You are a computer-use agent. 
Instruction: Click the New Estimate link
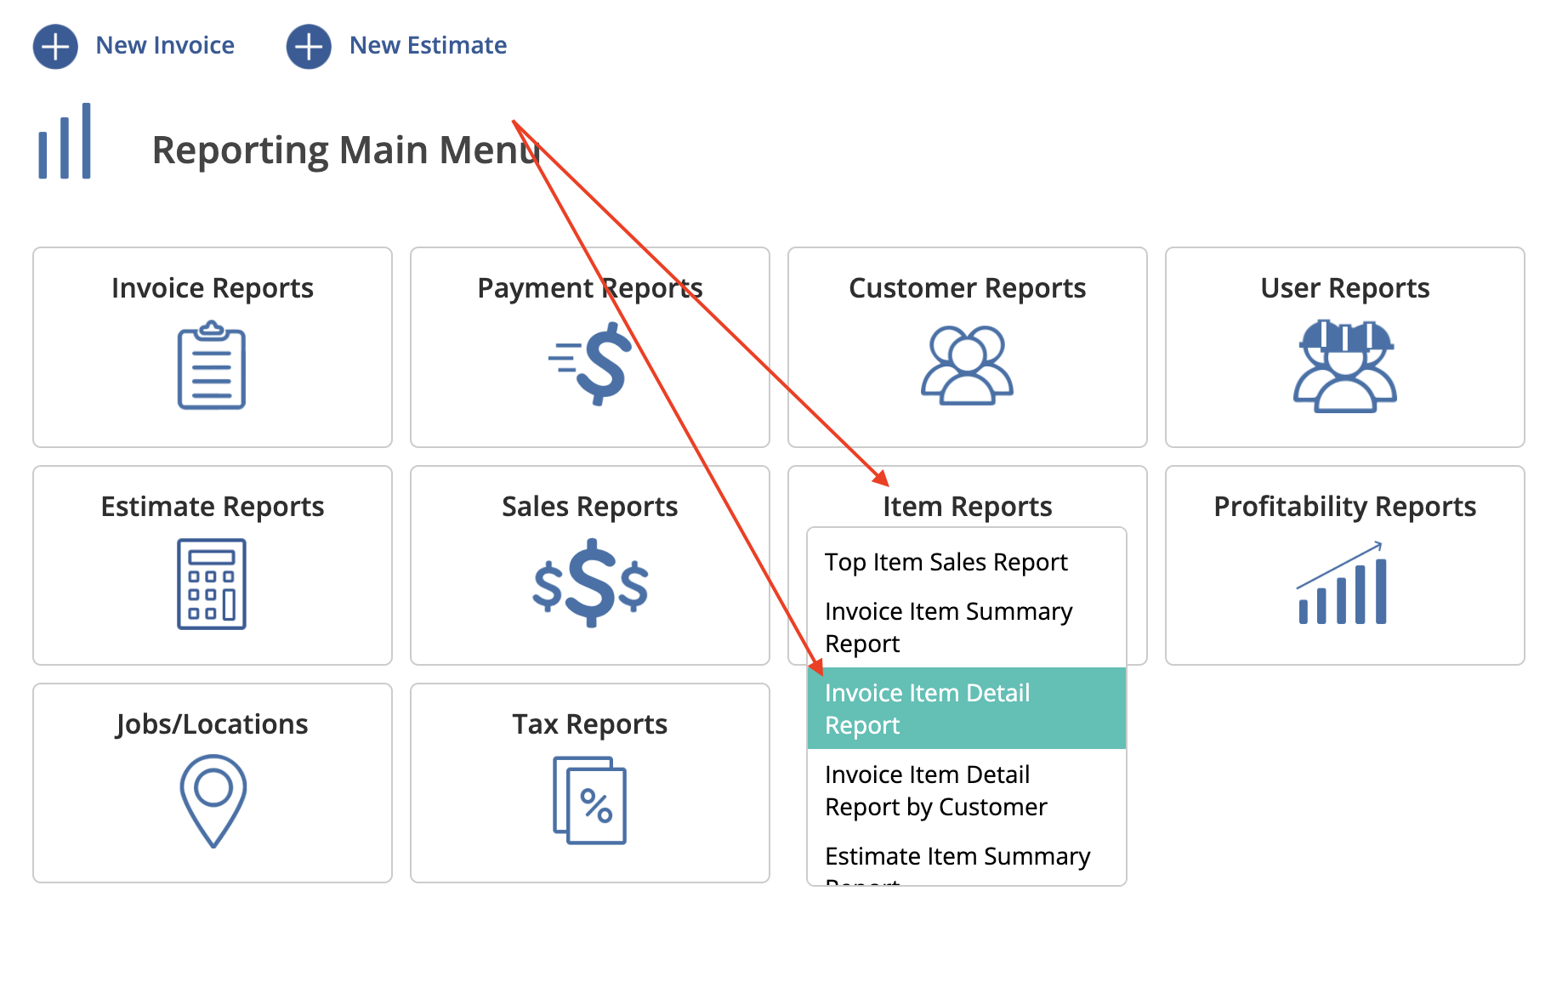427,45
